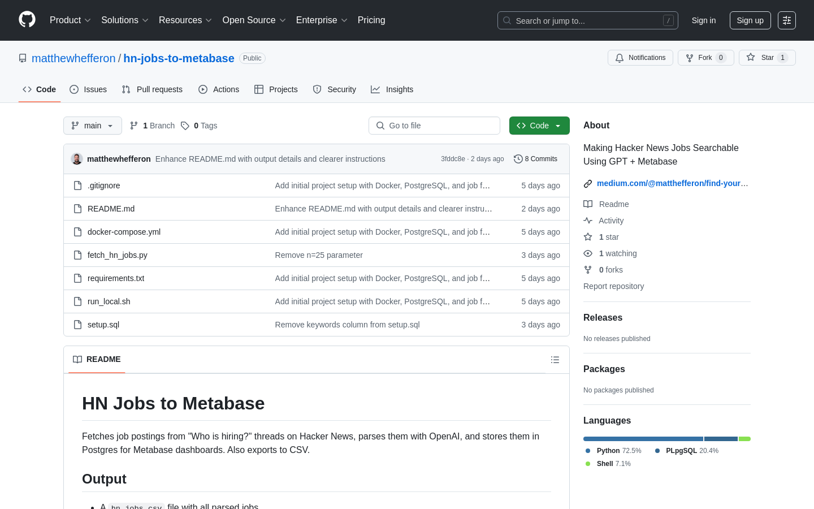
Task: Expand the Solutions menu
Action: tap(125, 20)
